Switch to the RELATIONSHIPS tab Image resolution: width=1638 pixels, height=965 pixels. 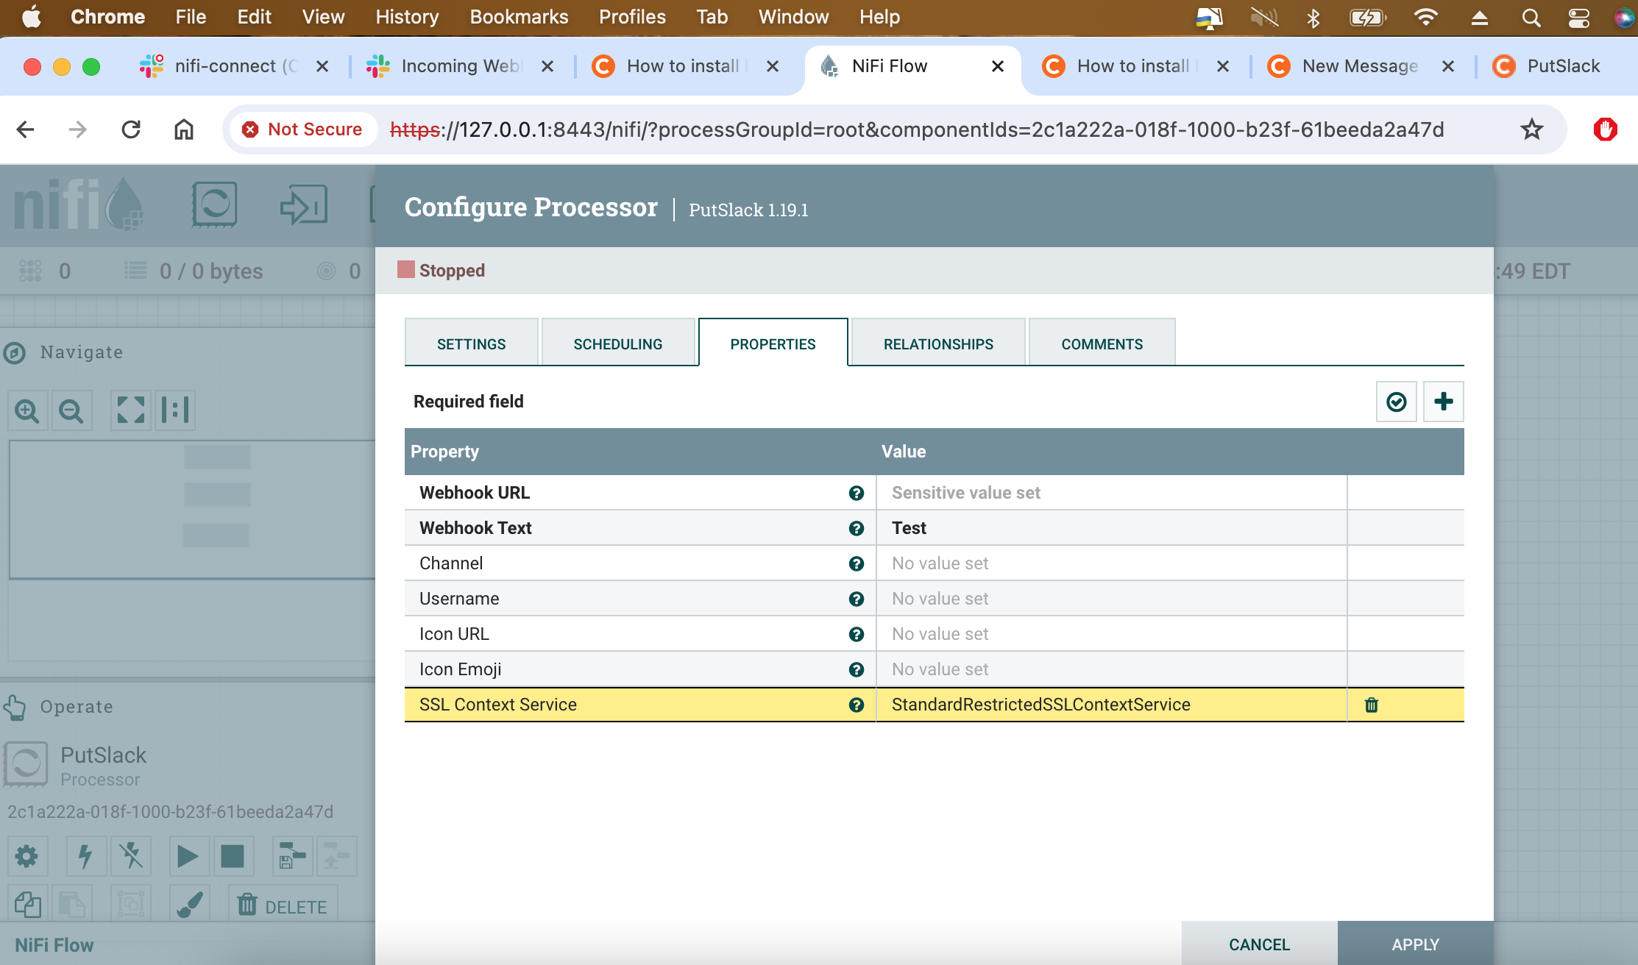tap(938, 343)
